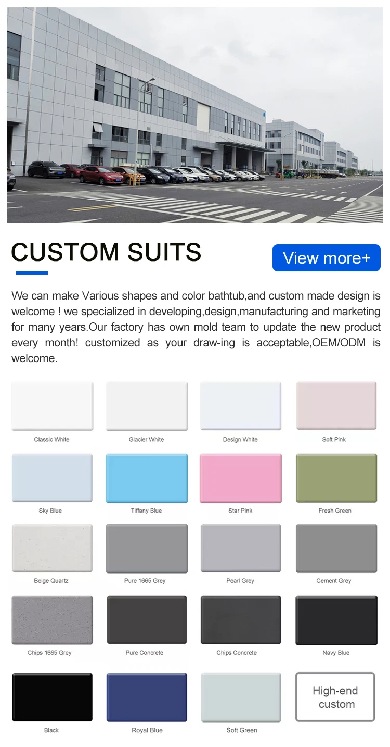Click the factory building photo
The image size is (390, 747).
194,115
